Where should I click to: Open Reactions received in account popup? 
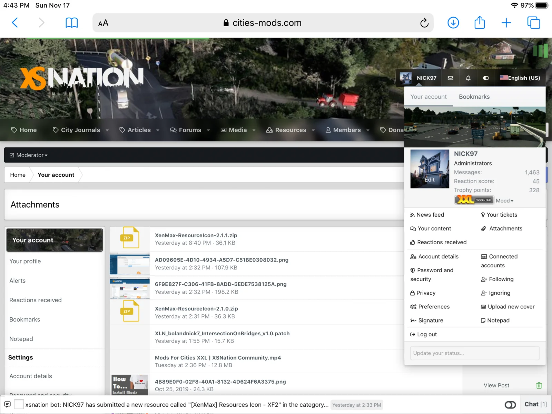click(x=438, y=242)
